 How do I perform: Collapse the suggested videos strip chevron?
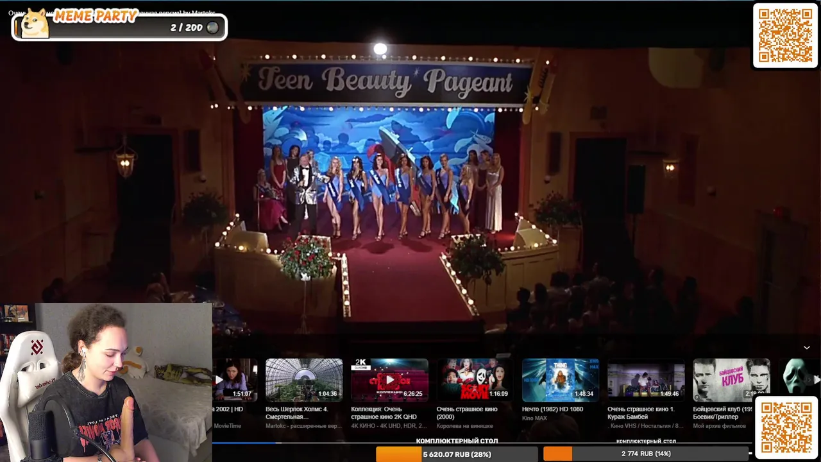coord(807,348)
